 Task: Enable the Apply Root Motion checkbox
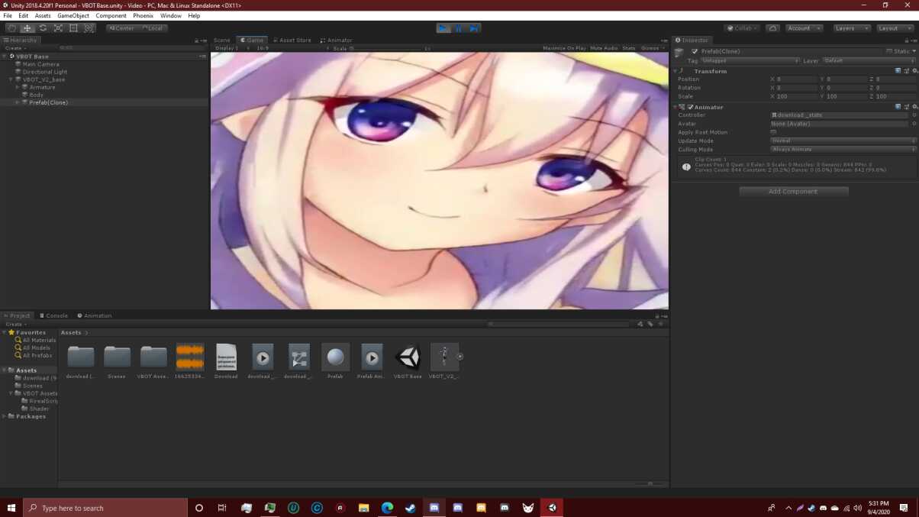773,132
